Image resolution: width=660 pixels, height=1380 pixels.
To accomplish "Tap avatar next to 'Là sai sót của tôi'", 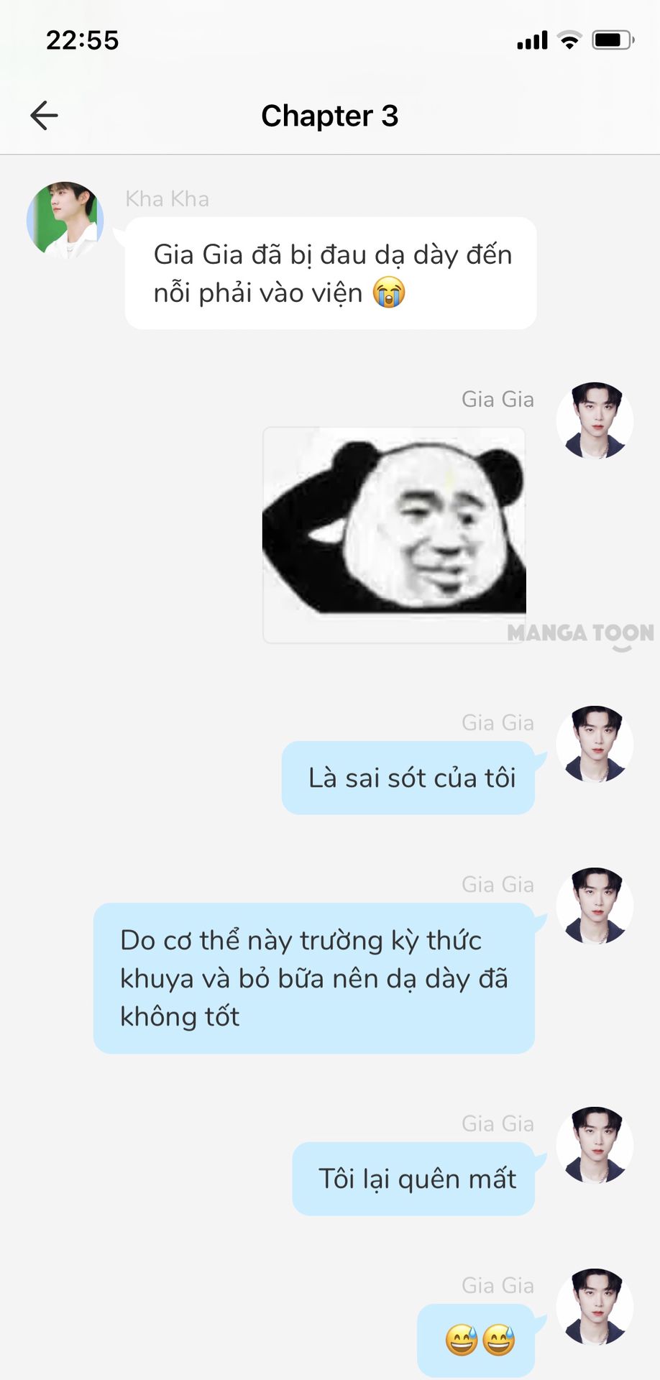I will (x=595, y=744).
